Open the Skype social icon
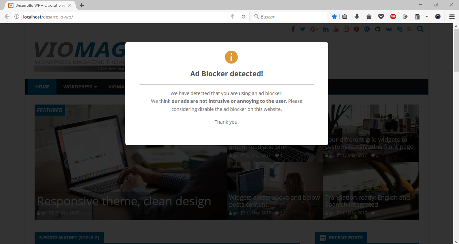 [x=400, y=29]
